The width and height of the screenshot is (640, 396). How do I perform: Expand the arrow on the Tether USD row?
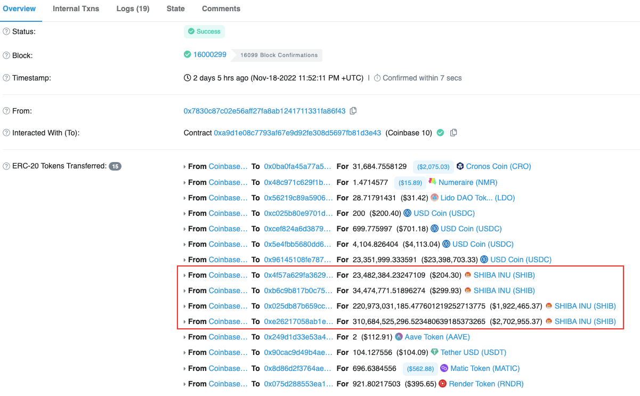pyautogui.click(x=185, y=353)
